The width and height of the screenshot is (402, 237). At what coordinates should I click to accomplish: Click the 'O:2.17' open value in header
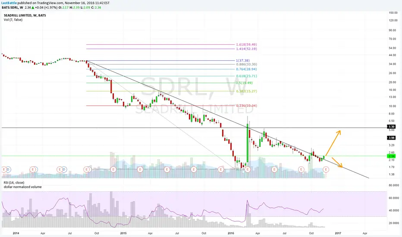(63, 7)
